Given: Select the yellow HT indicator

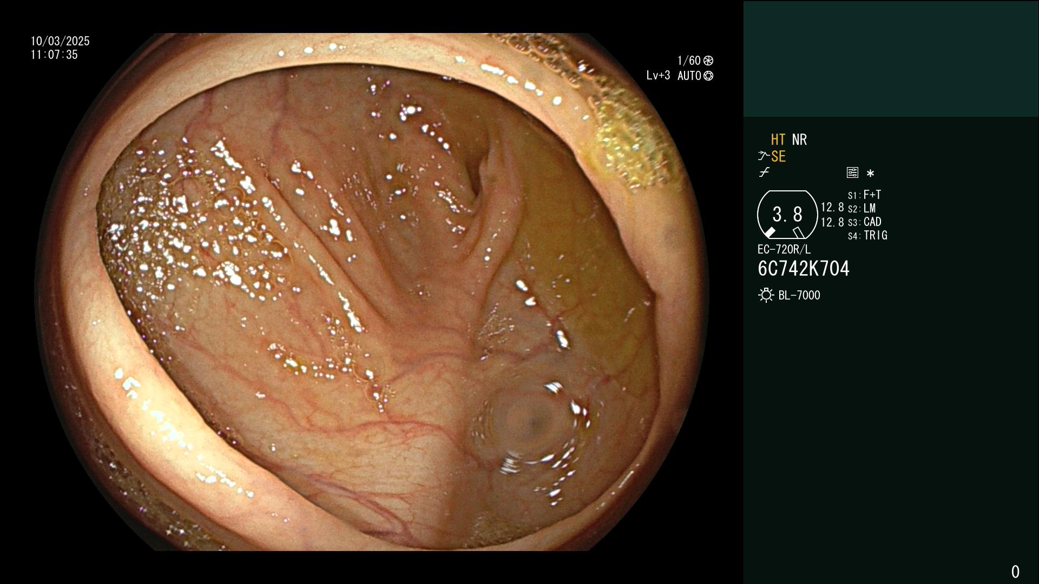Looking at the screenshot, I should pyautogui.click(x=778, y=140).
